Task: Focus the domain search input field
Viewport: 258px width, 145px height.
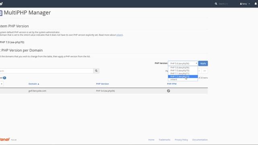Action: point(46,71)
